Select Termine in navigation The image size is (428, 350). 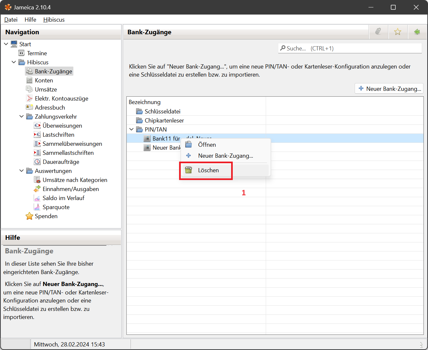click(x=37, y=53)
